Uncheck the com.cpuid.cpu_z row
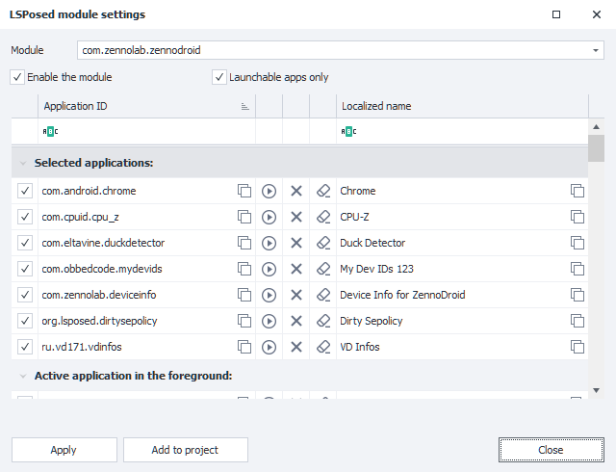 click(x=25, y=217)
